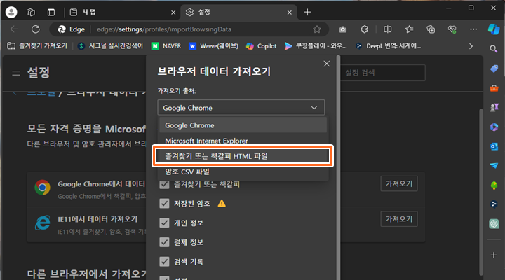
Task: Close the 새 탭 tab
Action: (x=173, y=13)
